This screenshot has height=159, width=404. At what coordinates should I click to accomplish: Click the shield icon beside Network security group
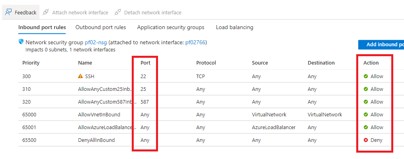click(x=21, y=42)
